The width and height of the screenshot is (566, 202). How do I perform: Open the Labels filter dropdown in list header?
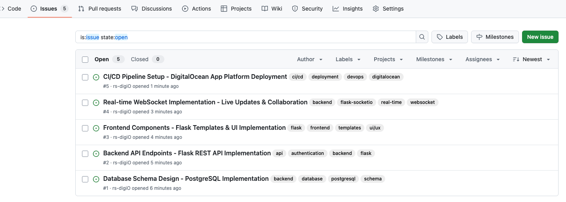(x=348, y=59)
